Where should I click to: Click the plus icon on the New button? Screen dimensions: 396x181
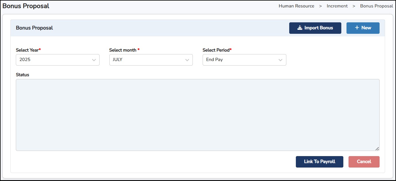[x=357, y=28]
